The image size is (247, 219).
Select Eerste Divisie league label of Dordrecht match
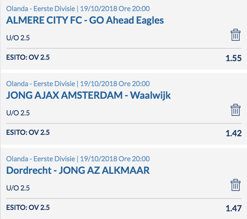[x=54, y=159]
